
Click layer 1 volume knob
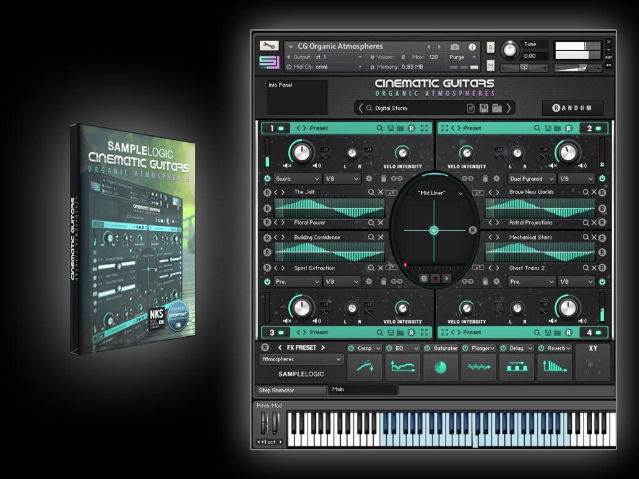(x=301, y=152)
